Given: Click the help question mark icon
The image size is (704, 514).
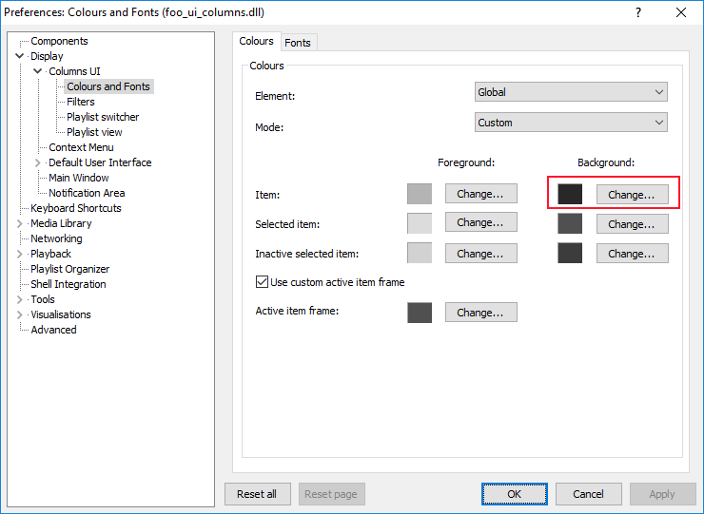Looking at the screenshot, I should [x=637, y=12].
